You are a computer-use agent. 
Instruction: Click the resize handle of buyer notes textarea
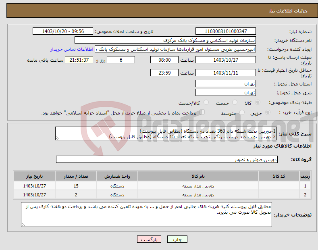click(23, 225)
